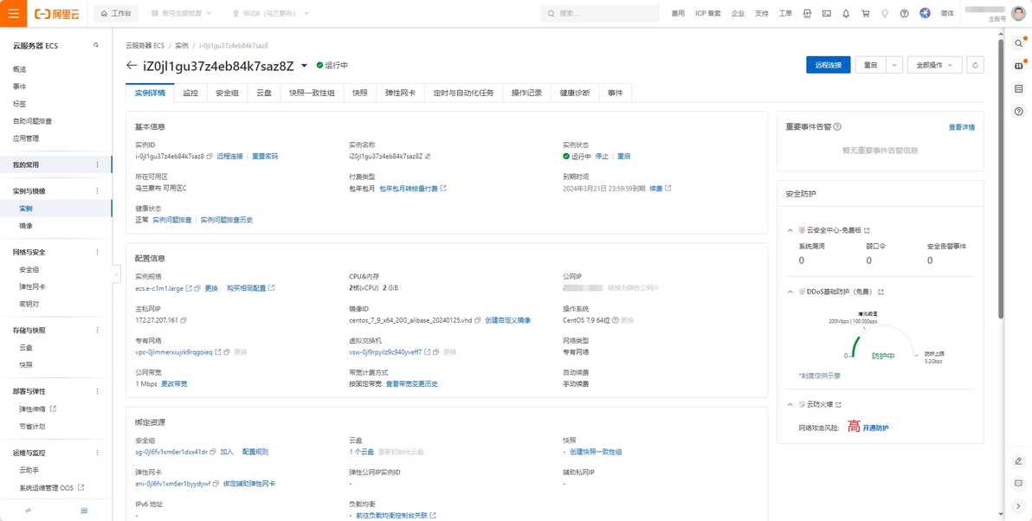
Task: Open right sidebar book panel icon
Action: point(1019,66)
